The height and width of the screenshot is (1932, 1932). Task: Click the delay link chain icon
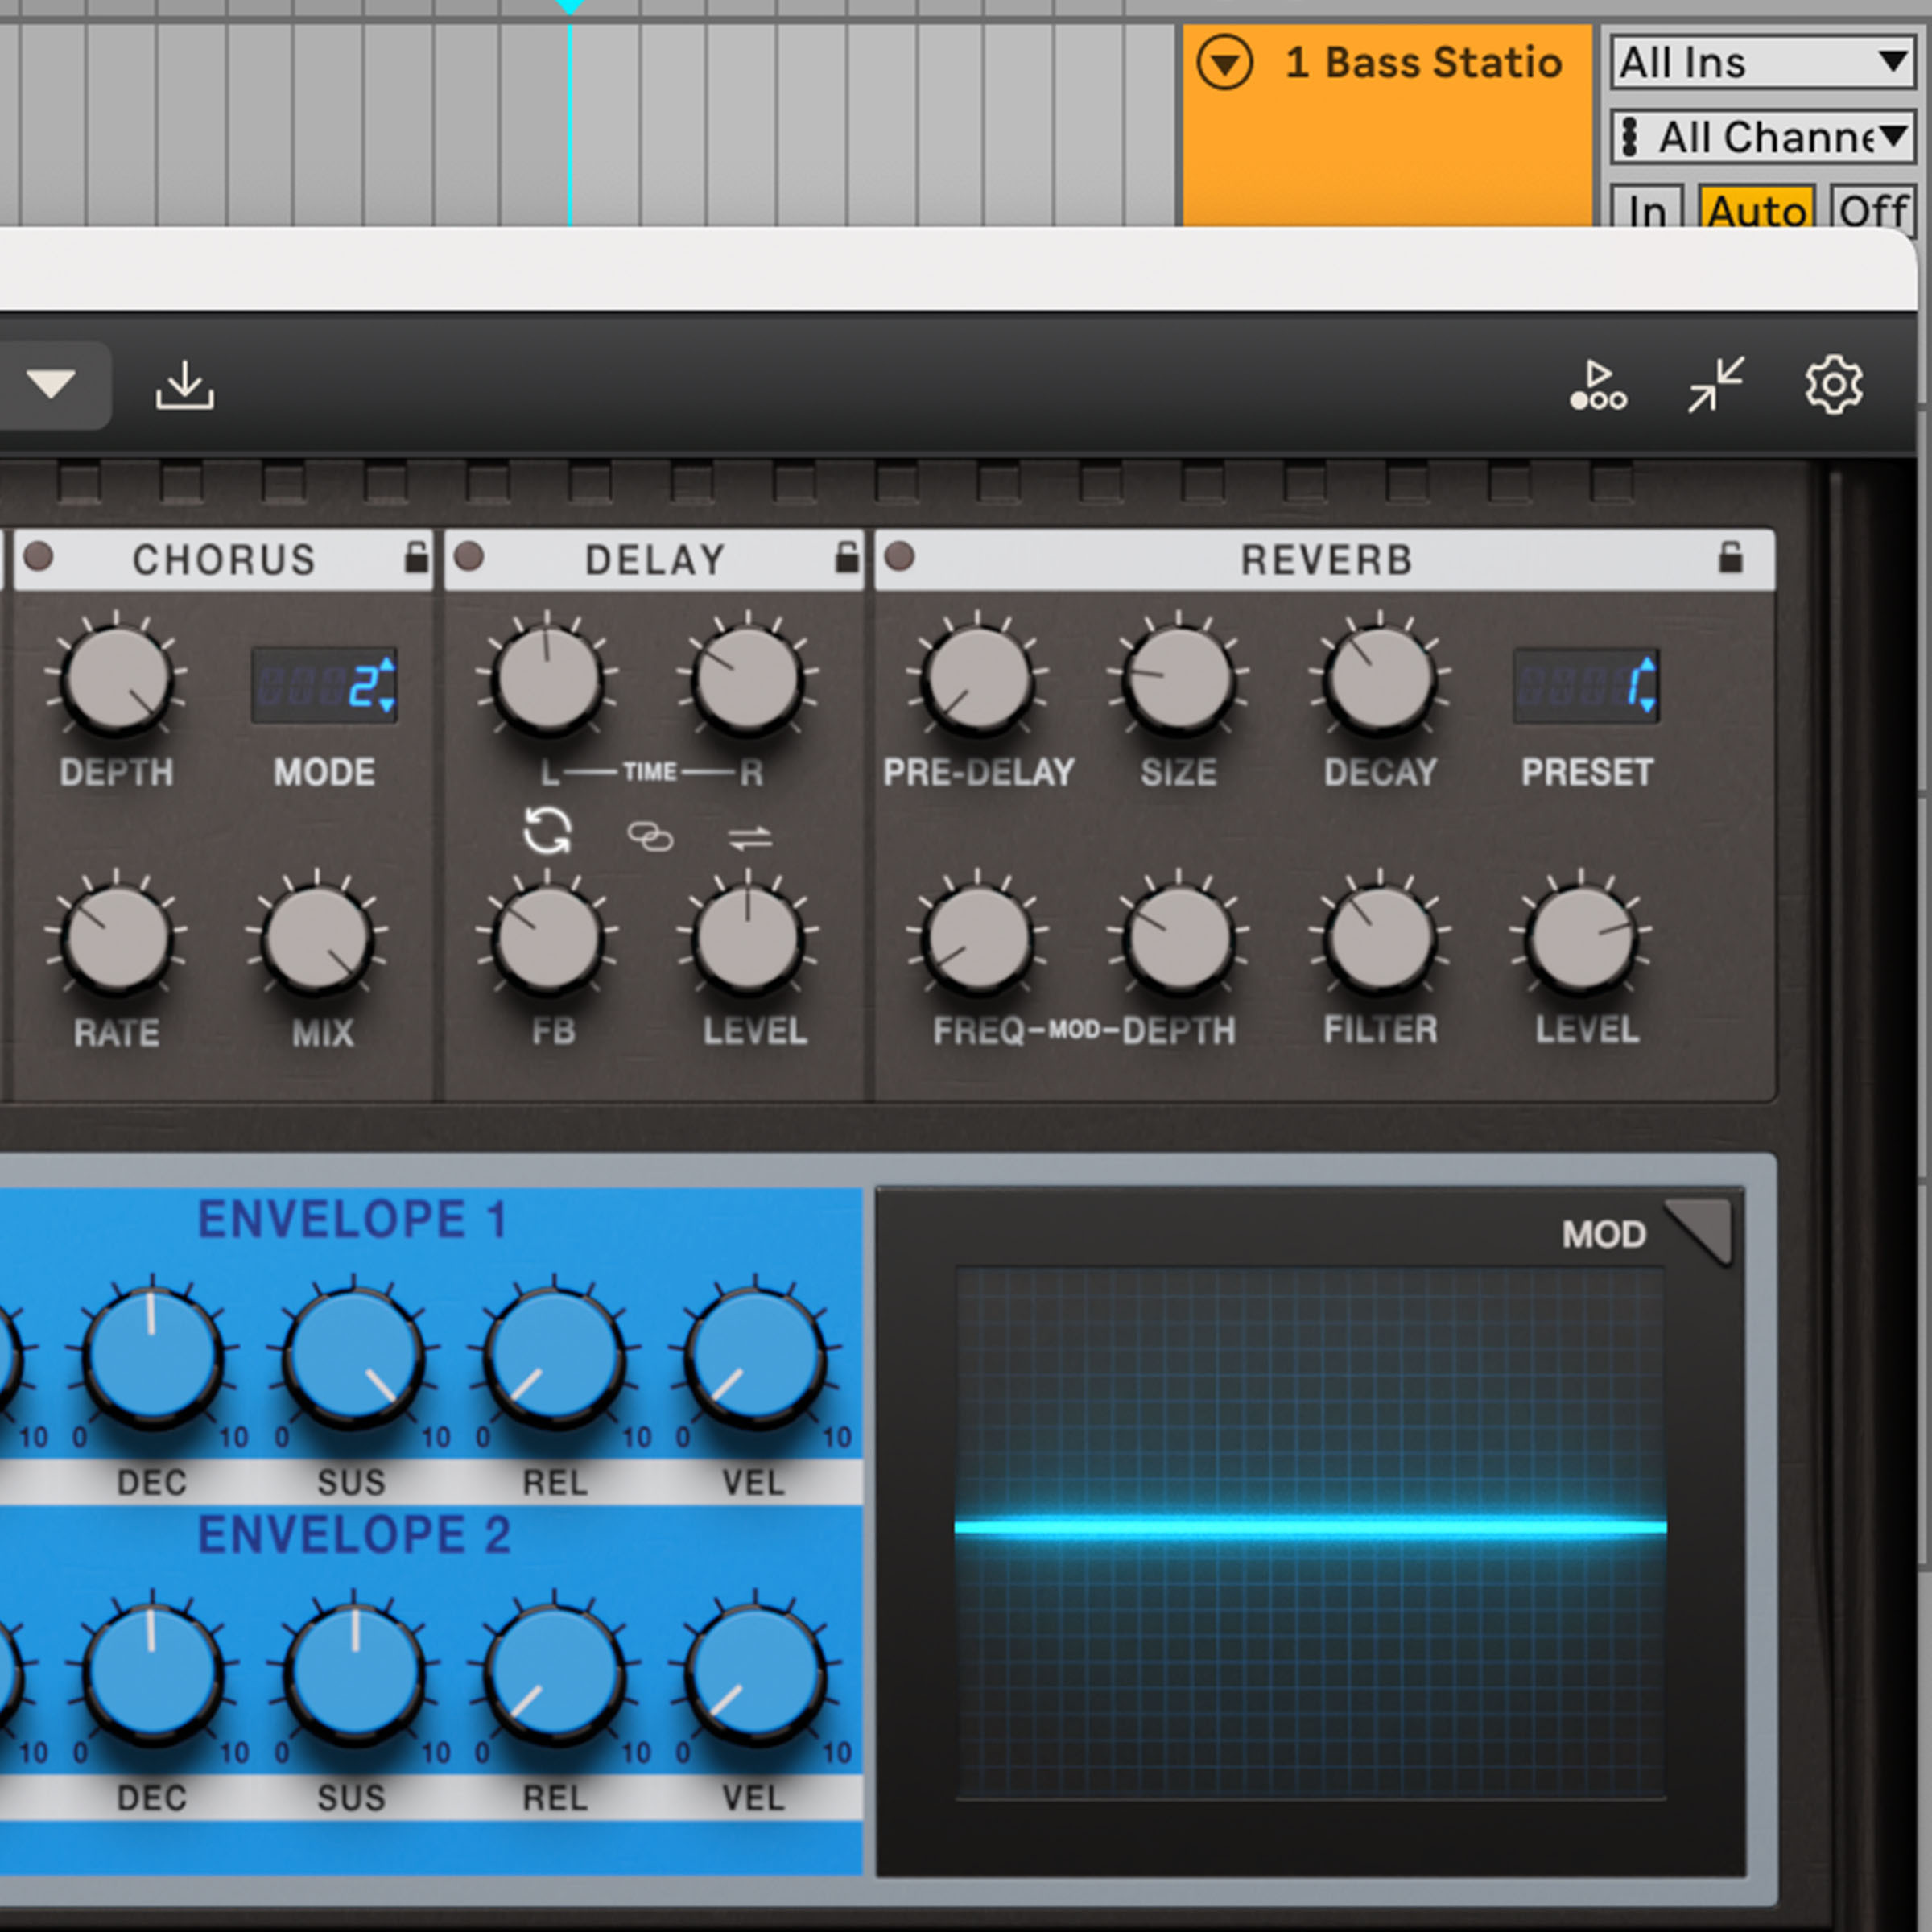(650, 836)
